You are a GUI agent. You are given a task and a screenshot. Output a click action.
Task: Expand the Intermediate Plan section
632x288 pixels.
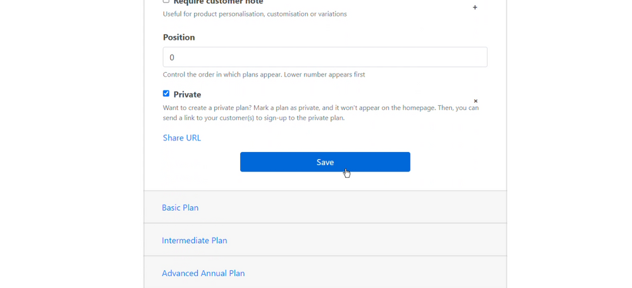pyautogui.click(x=194, y=241)
